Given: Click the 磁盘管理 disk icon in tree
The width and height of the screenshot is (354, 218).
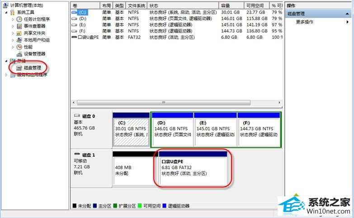Looking at the screenshot, I should tap(19, 68).
